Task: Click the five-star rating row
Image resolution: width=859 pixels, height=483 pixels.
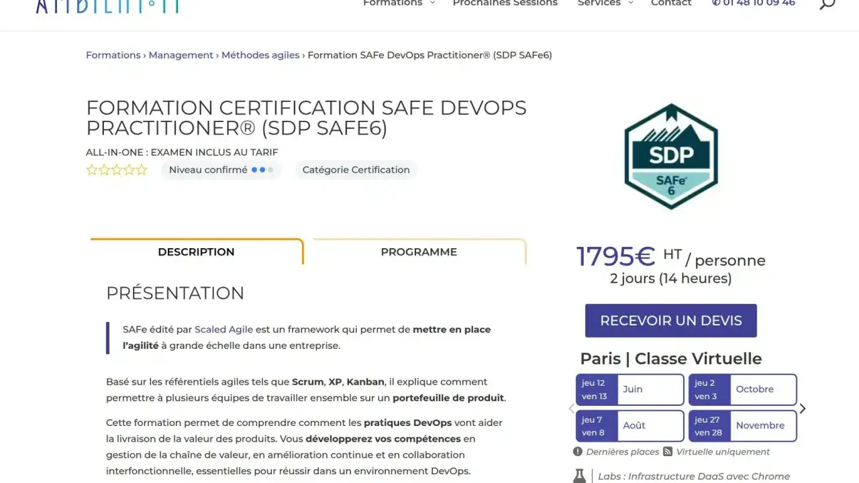Action: (x=117, y=170)
